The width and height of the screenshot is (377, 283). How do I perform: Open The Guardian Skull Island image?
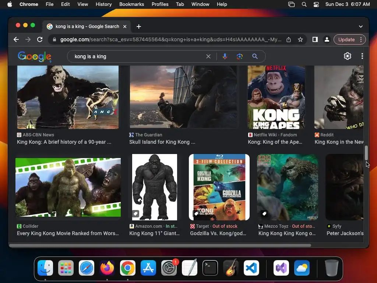coord(184,97)
